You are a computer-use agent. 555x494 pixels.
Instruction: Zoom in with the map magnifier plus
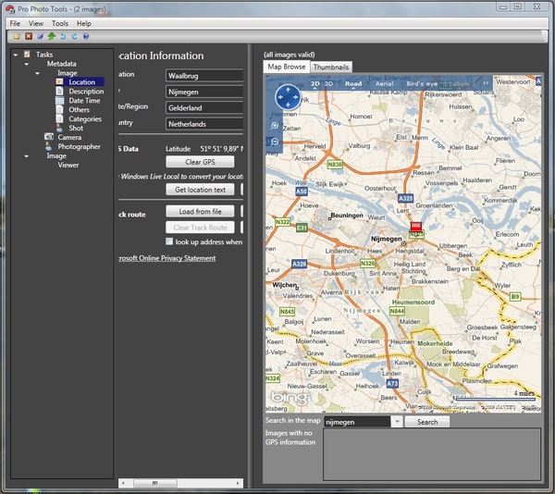click(275, 126)
